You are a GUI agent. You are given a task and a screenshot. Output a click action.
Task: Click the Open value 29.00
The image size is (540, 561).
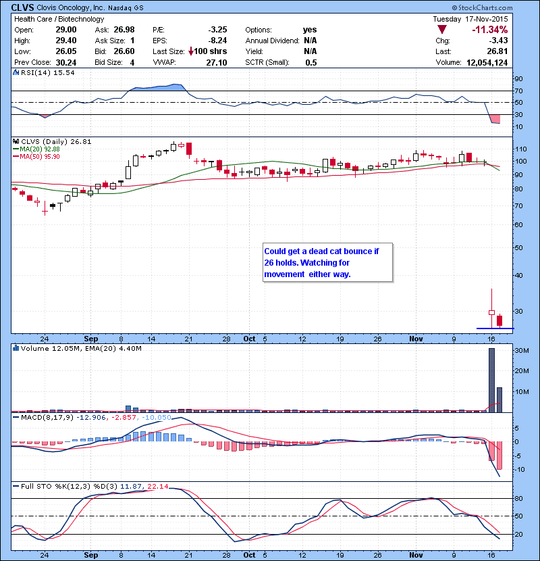click(x=66, y=30)
